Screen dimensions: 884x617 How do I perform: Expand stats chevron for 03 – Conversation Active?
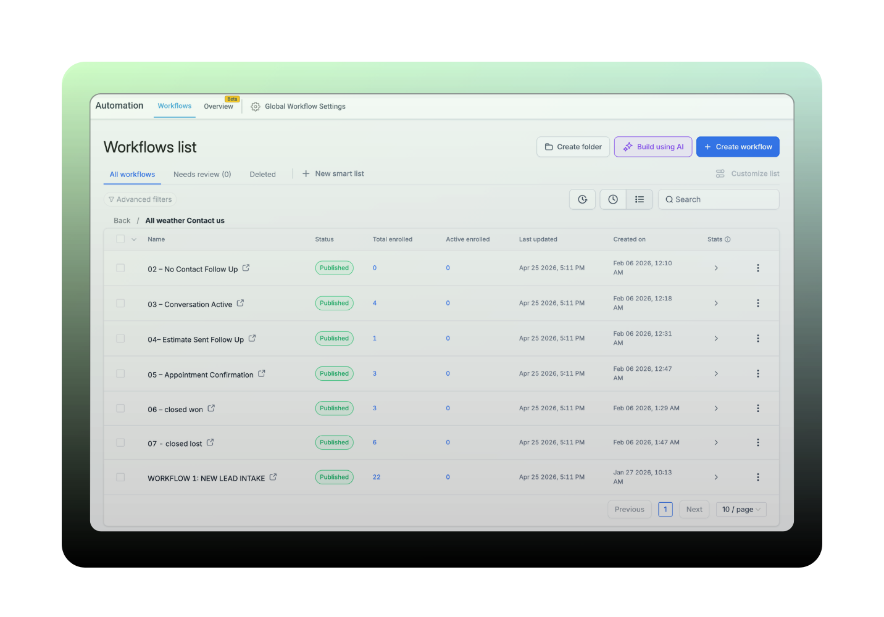(716, 304)
